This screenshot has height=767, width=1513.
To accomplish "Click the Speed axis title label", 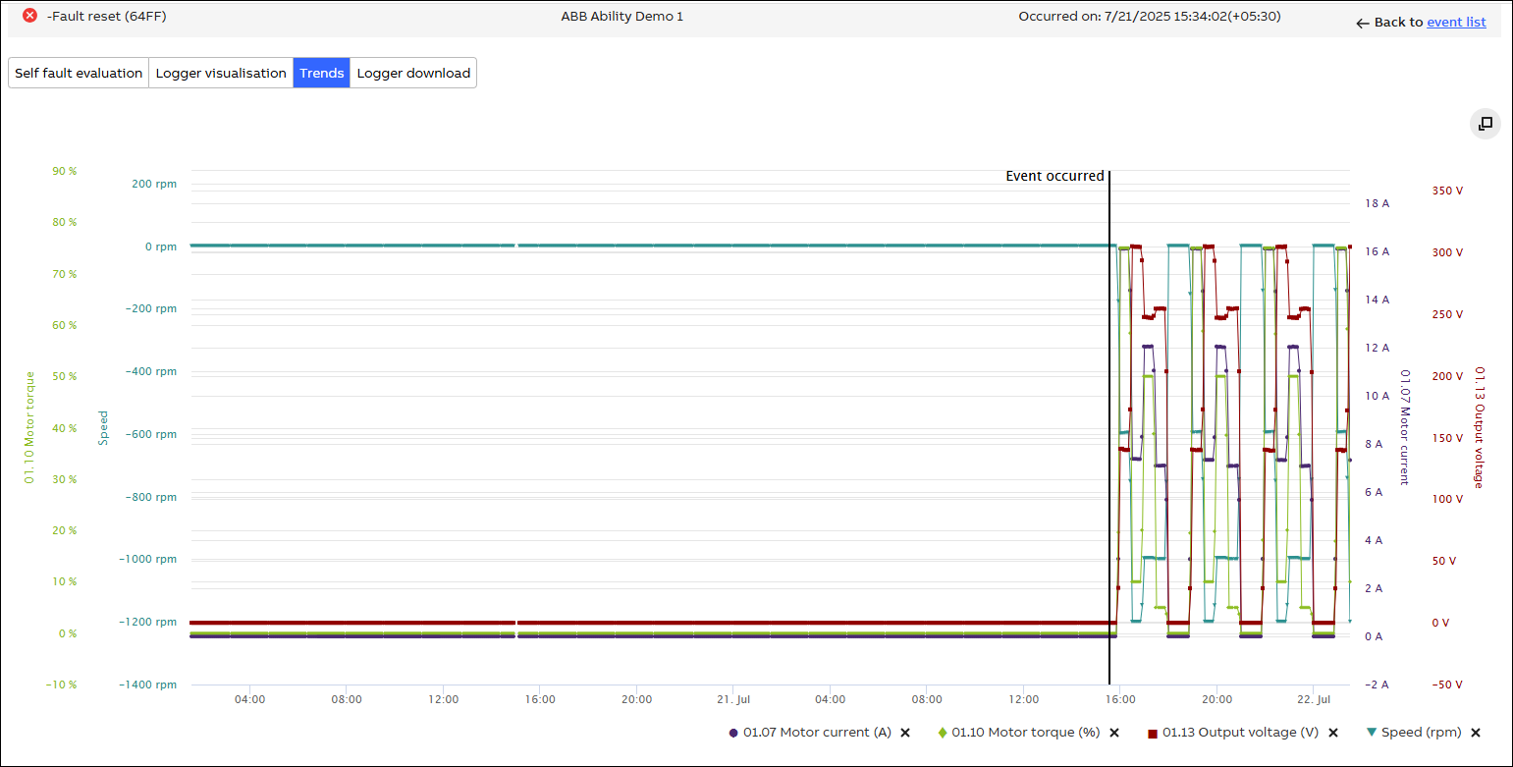I will (102, 428).
